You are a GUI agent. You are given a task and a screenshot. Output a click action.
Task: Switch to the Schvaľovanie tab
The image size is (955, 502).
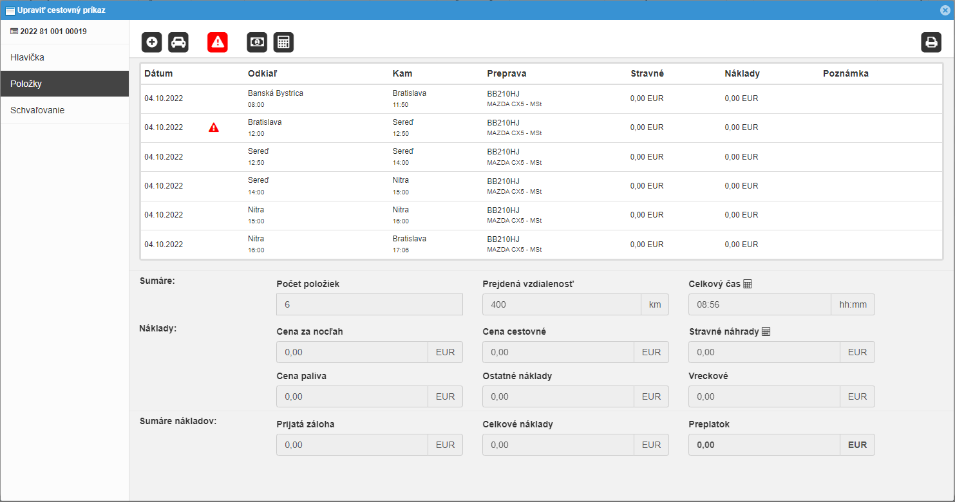pos(64,110)
